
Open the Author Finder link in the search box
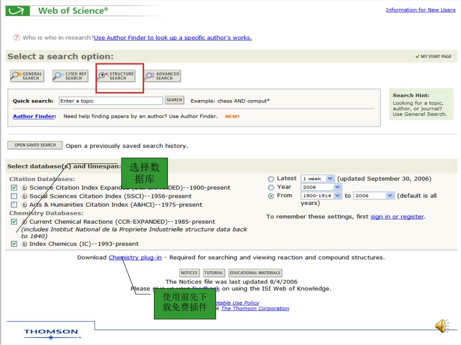pyautogui.click(x=34, y=116)
